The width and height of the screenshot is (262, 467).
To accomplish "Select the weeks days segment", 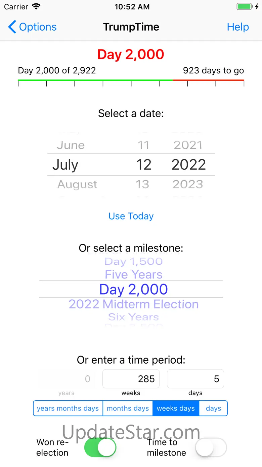I will (176, 408).
